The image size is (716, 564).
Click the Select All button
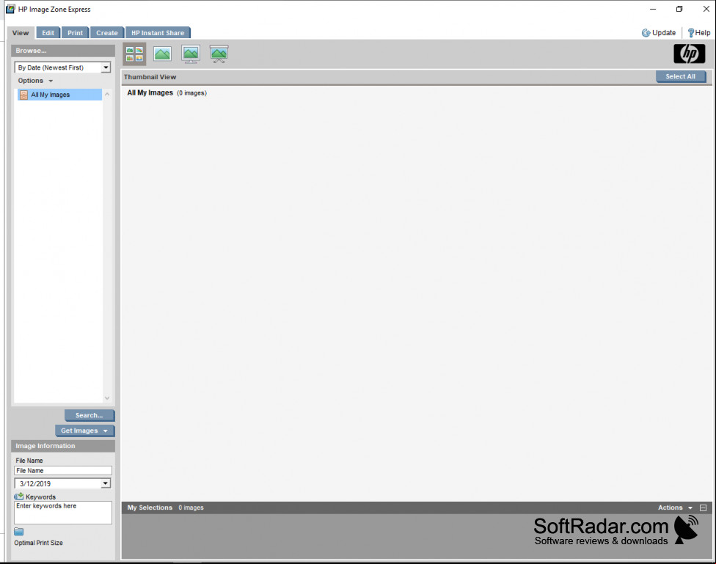click(680, 77)
